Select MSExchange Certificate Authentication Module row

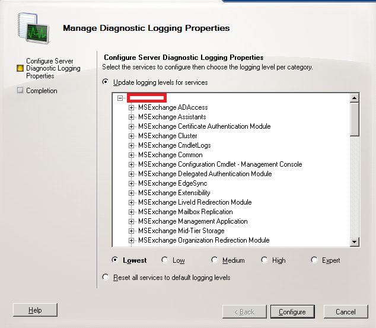[205, 126]
